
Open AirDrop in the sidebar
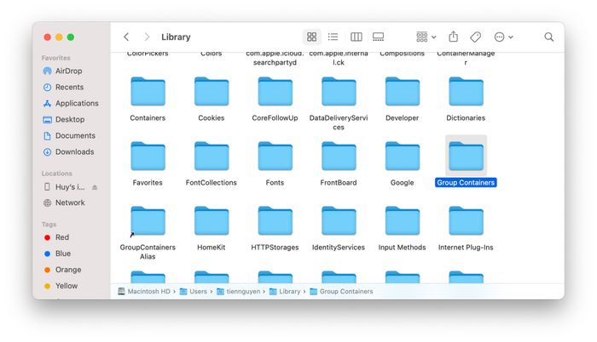click(68, 71)
